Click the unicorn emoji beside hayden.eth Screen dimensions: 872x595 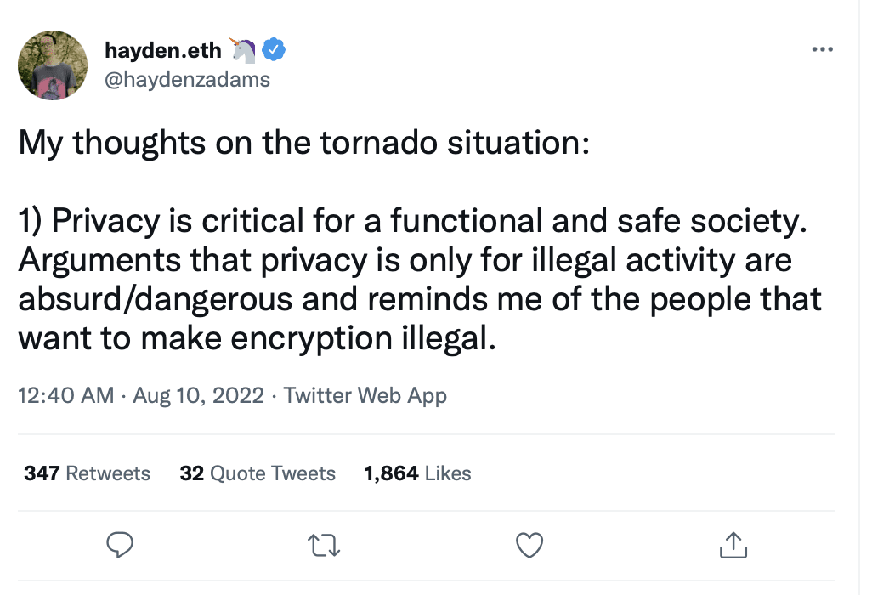tap(242, 50)
